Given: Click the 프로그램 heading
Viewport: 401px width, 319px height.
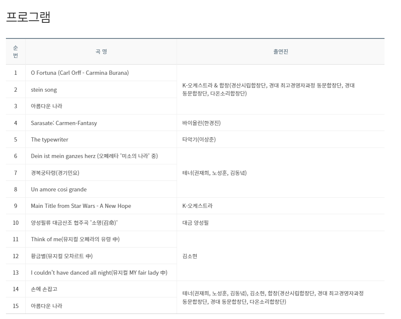Looking at the screenshot, I should coord(28,17).
